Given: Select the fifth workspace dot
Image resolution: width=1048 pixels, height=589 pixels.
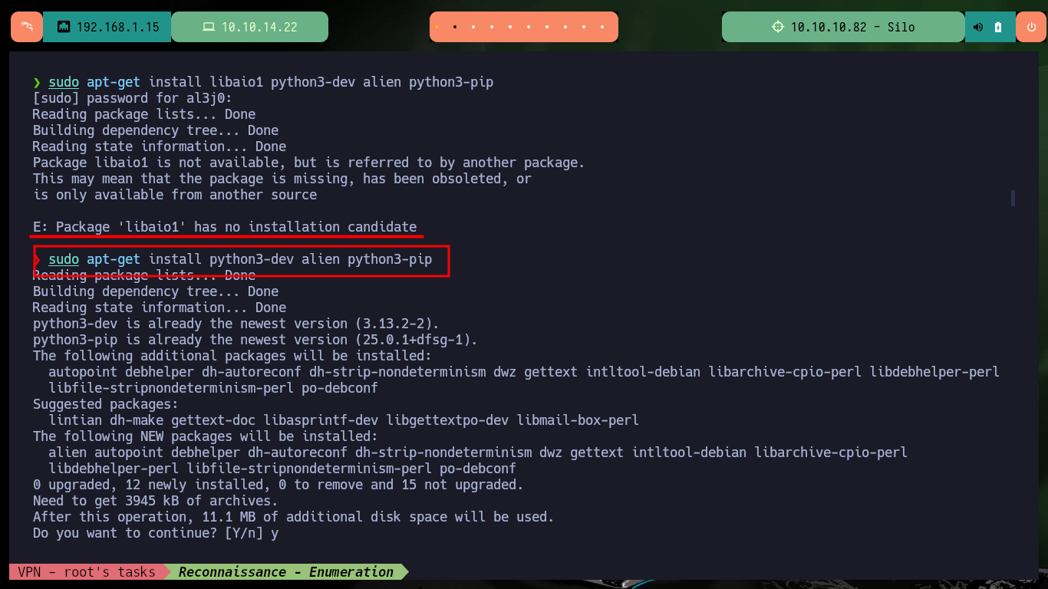Looking at the screenshot, I should click(511, 27).
